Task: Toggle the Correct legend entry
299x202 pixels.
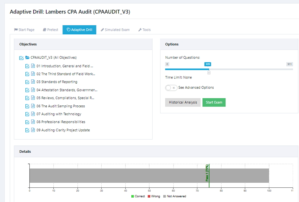Action: pyautogui.click(x=138, y=196)
